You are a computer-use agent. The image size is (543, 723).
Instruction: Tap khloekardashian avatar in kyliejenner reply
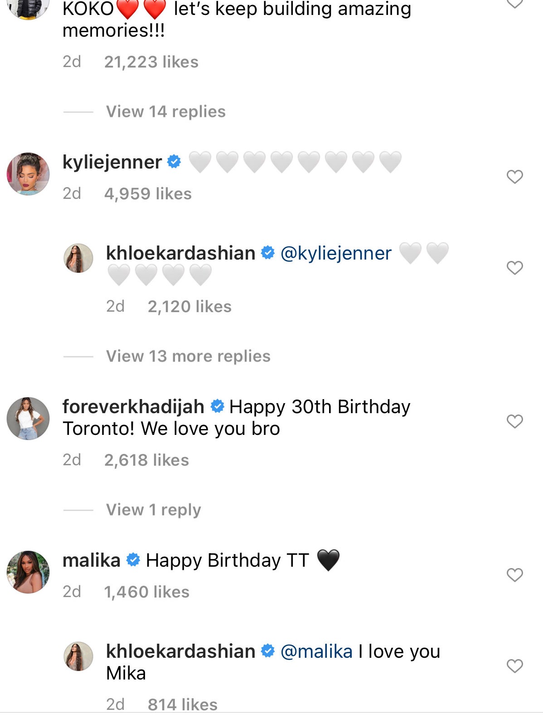pyautogui.click(x=78, y=258)
